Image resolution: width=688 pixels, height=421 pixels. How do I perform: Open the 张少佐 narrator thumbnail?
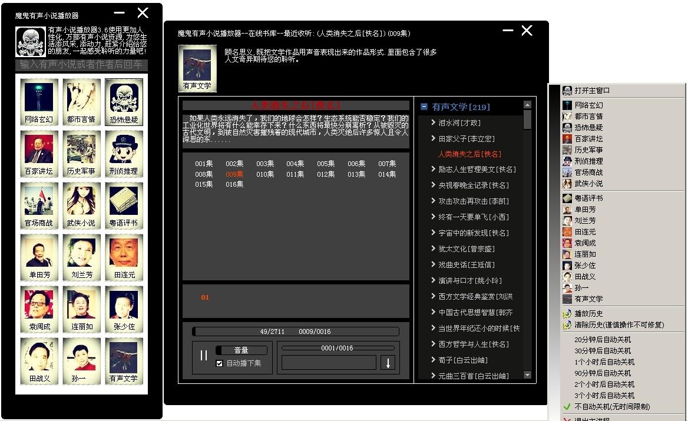pos(124,309)
